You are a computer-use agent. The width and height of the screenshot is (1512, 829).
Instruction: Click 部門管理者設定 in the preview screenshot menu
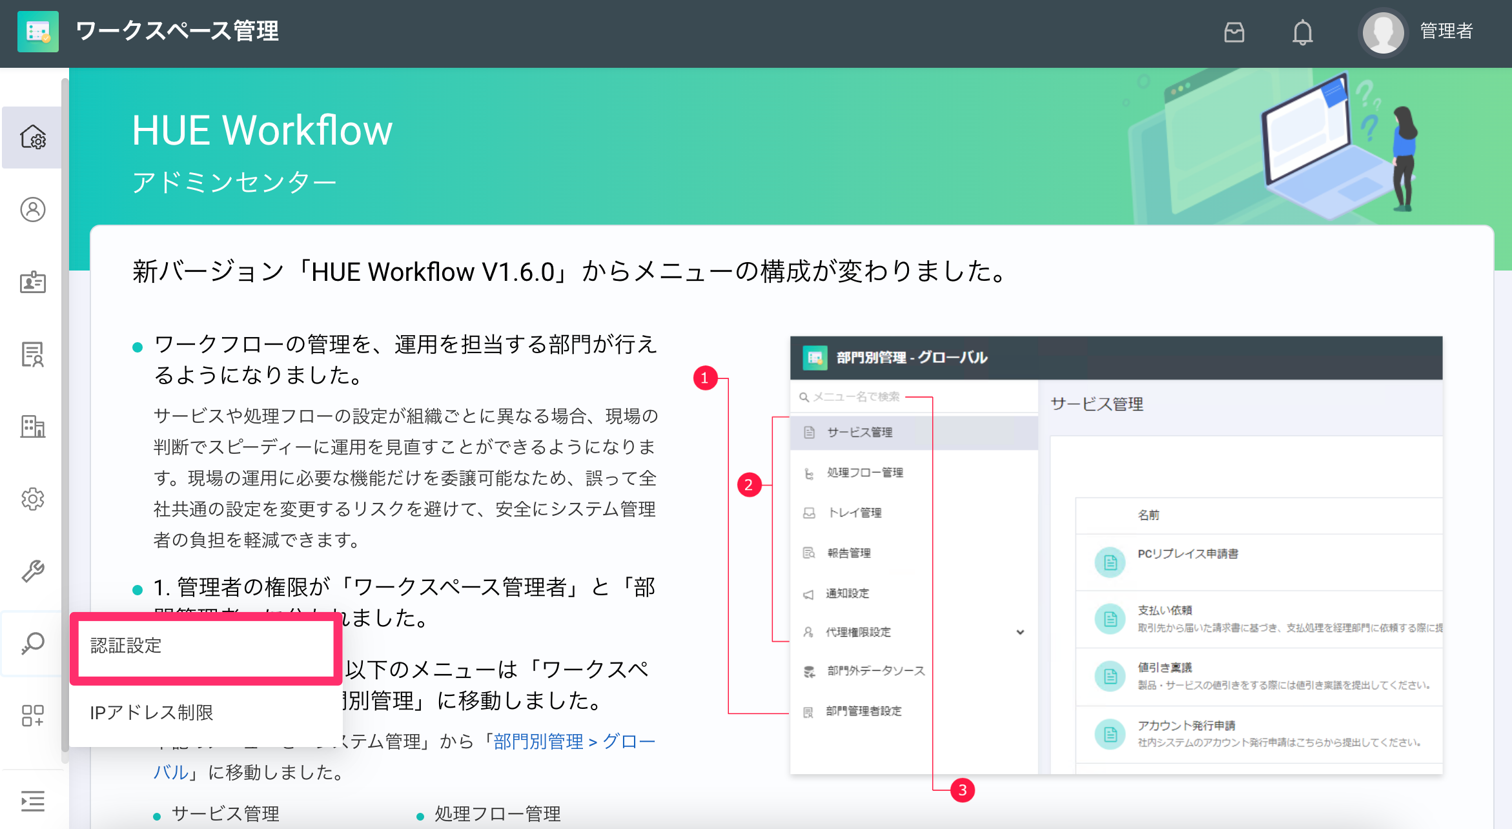[864, 711]
